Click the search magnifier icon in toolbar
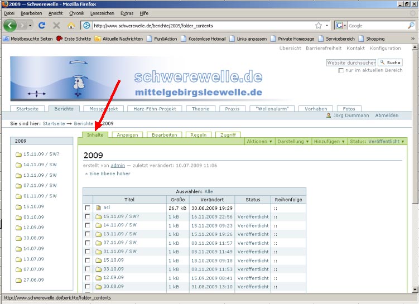Screen dimensions: 419x304 (x=411, y=25)
